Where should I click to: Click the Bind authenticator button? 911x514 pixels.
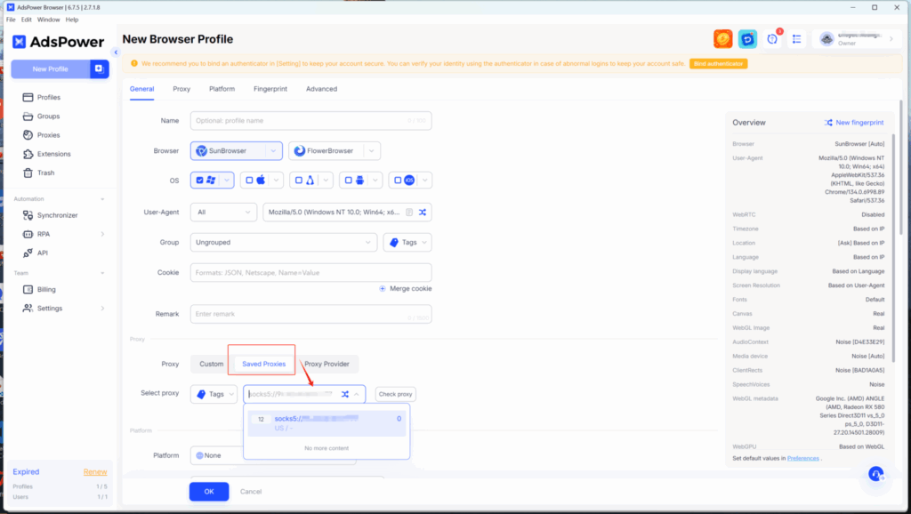pos(718,64)
